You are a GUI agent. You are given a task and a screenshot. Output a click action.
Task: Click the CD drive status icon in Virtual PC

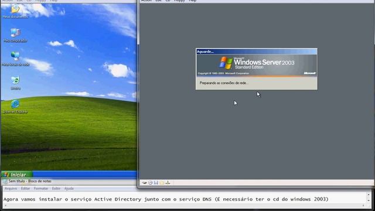point(150,182)
